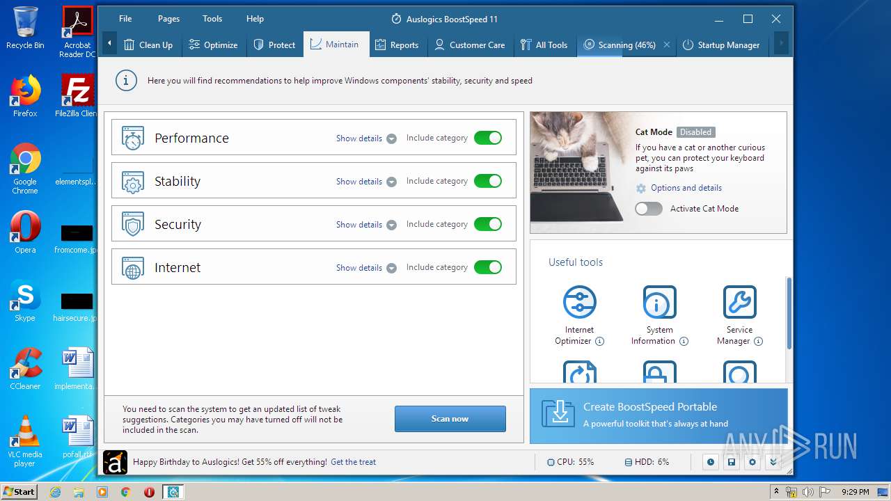Click the Service Manager info icon
Viewport: 891px width, 501px height.
pos(758,341)
